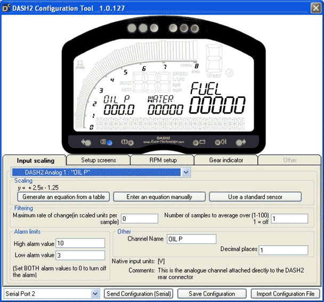Click the Save Configuration button
This screenshot has height=302, width=324.
tap(212, 293)
